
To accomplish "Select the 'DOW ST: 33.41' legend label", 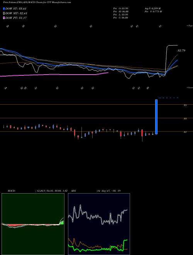I will [x=16, y=9].
